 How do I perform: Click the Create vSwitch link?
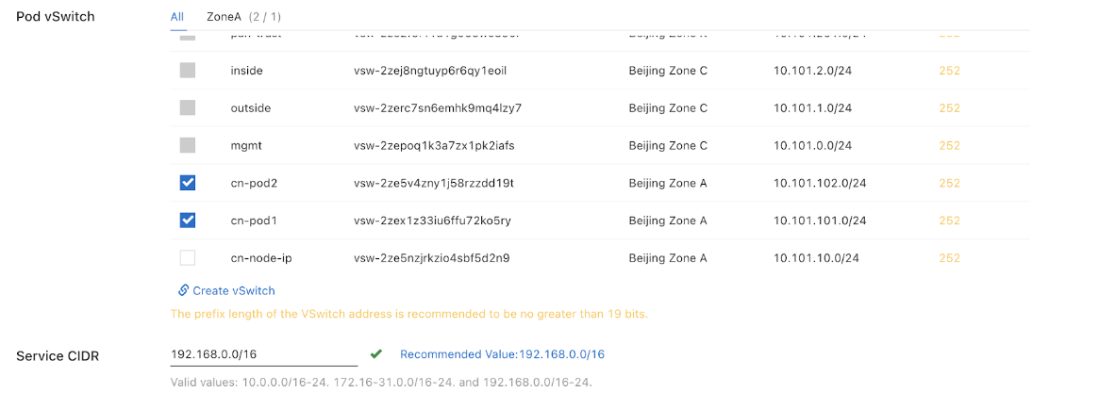234,290
